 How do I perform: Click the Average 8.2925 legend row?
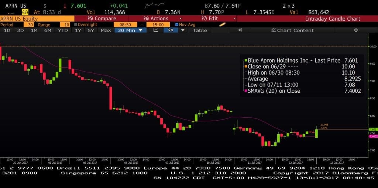[x=303, y=79]
